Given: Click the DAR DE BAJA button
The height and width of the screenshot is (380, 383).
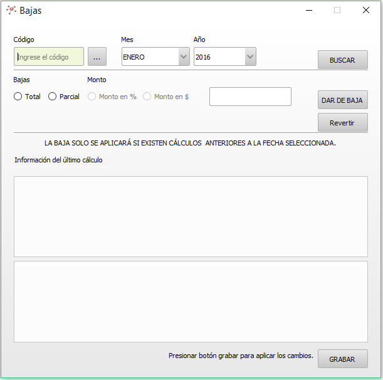Looking at the screenshot, I should tap(342, 100).
